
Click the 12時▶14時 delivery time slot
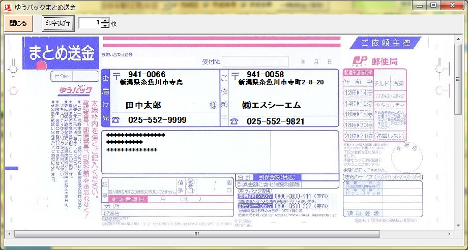coord(359,92)
